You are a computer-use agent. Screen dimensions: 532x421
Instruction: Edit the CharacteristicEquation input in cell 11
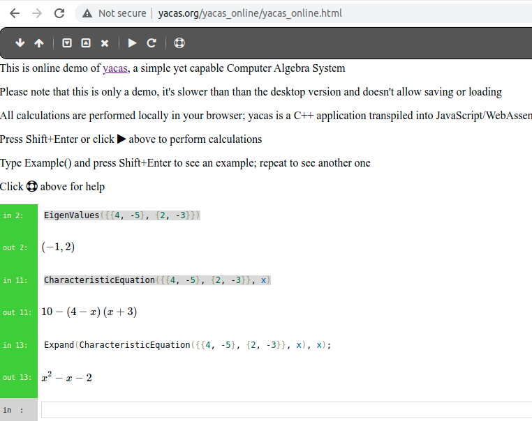(157, 280)
